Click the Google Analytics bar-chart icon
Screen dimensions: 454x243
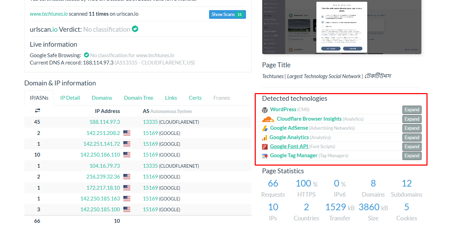pyautogui.click(x=264, y=138)
